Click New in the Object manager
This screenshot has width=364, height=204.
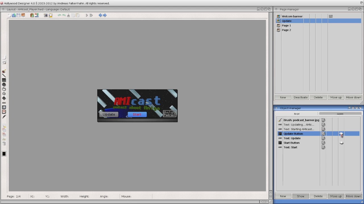(283, 196)
